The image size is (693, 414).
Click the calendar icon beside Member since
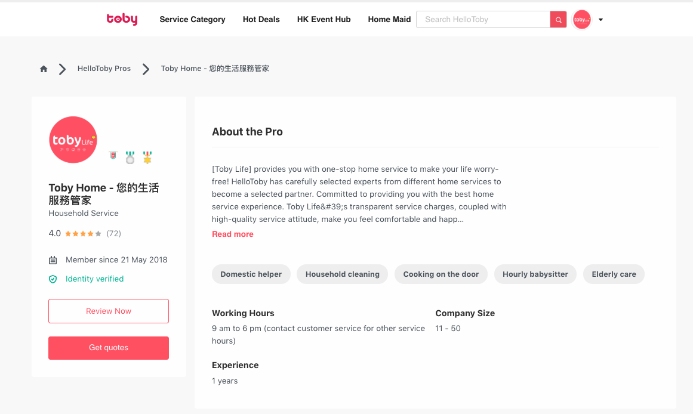[x=53, y=260]
